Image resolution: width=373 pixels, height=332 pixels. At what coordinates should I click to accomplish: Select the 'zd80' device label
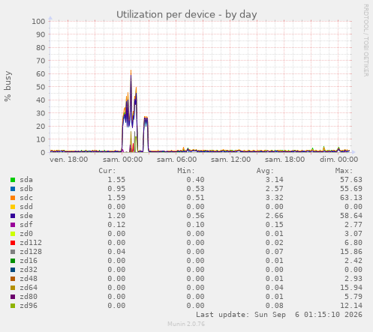pos(29,297)
